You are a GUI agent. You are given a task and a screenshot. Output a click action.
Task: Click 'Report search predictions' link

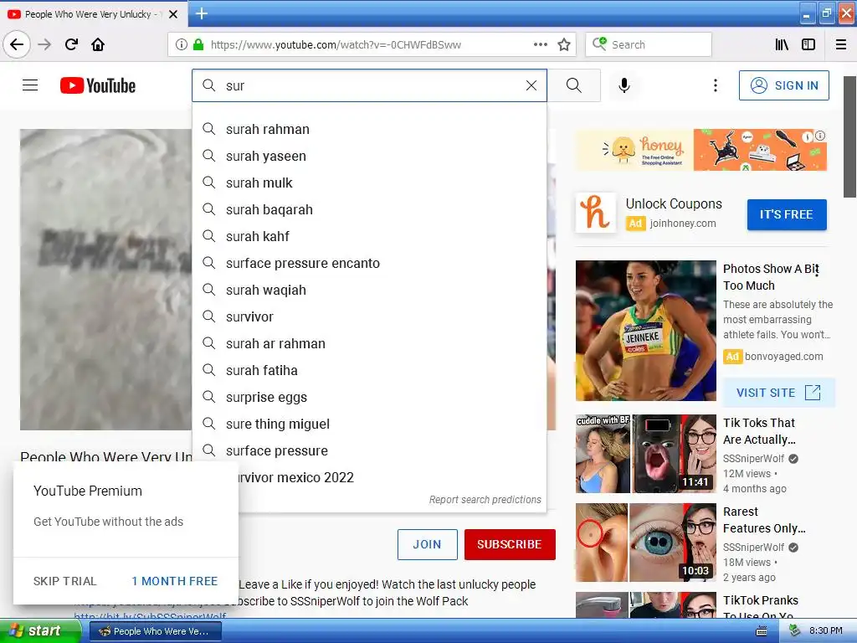click(485, 499)
